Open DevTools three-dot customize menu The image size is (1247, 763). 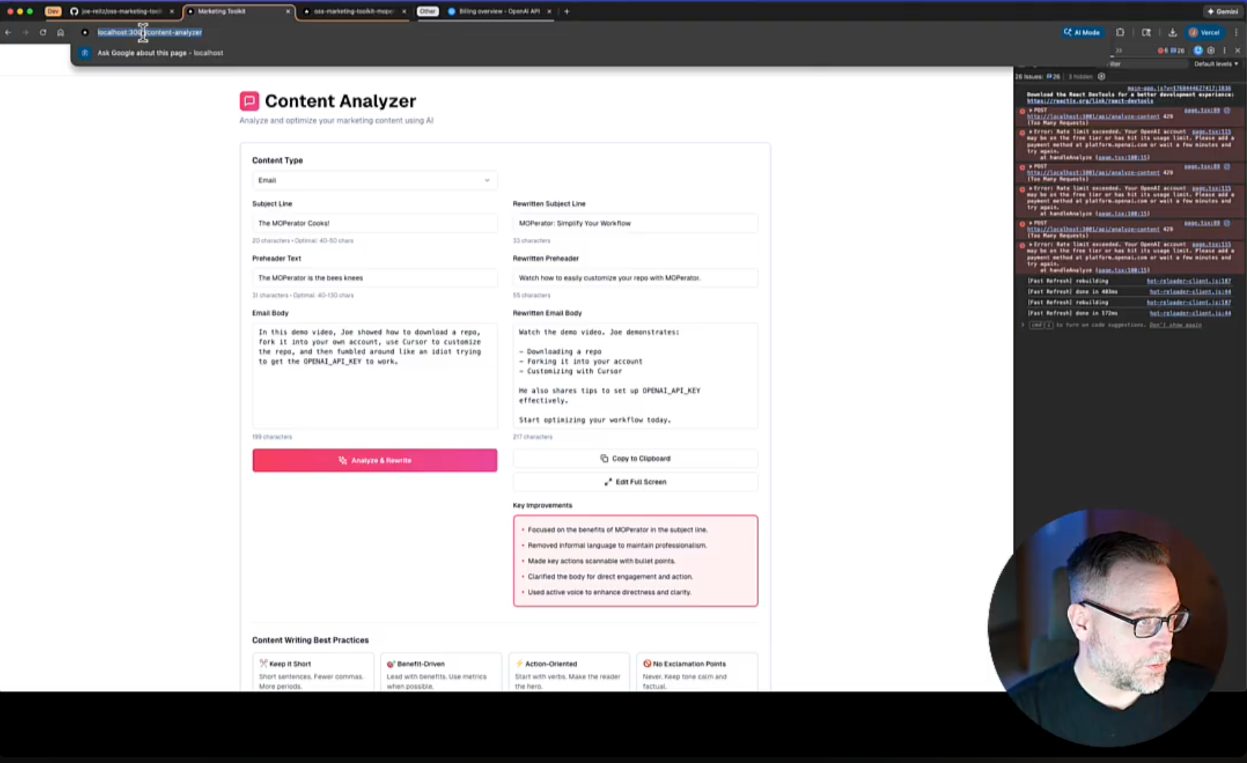[x=1224, y=51]
